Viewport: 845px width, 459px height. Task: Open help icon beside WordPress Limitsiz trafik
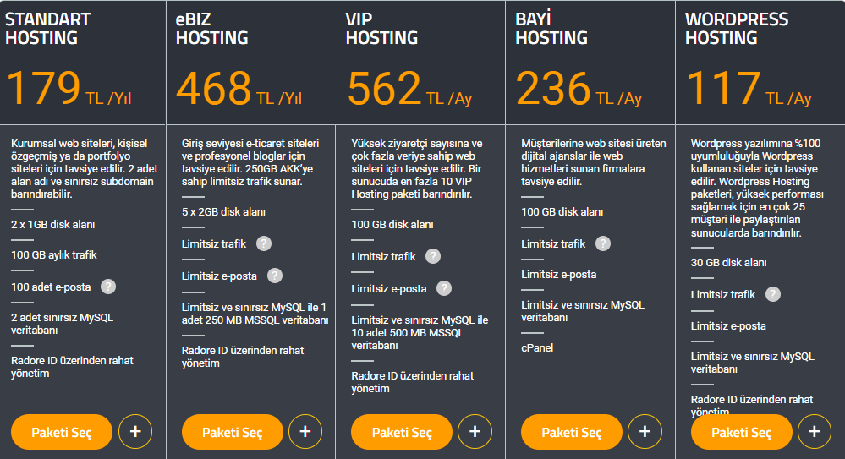pyautogui.click(x=773, y=294)
